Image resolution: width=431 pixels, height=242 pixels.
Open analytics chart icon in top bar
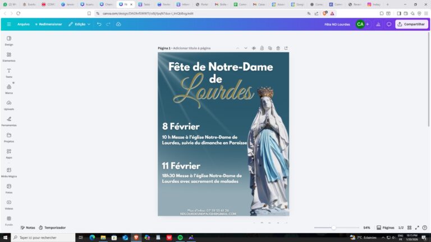pos(378,24)
